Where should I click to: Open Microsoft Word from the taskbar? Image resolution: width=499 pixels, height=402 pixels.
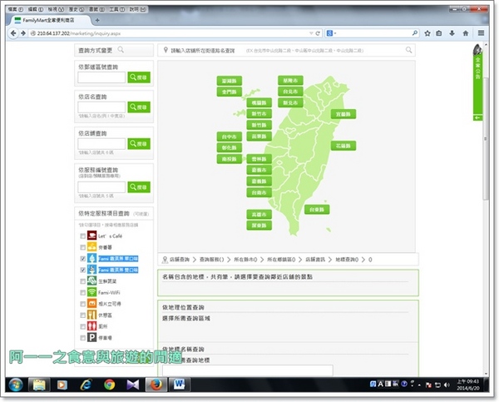tap(179, 385)
